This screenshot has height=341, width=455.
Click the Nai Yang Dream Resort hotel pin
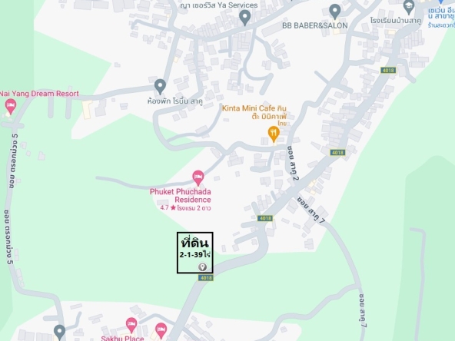(11, 107)
